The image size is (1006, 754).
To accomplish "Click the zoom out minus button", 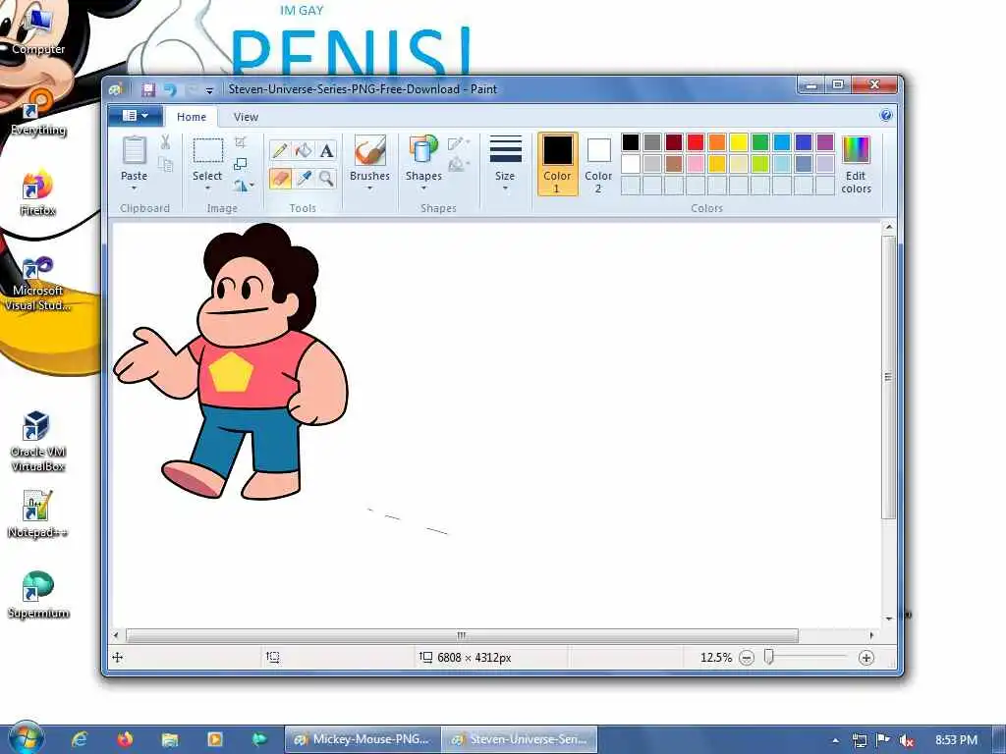I will tap(747, 658).
